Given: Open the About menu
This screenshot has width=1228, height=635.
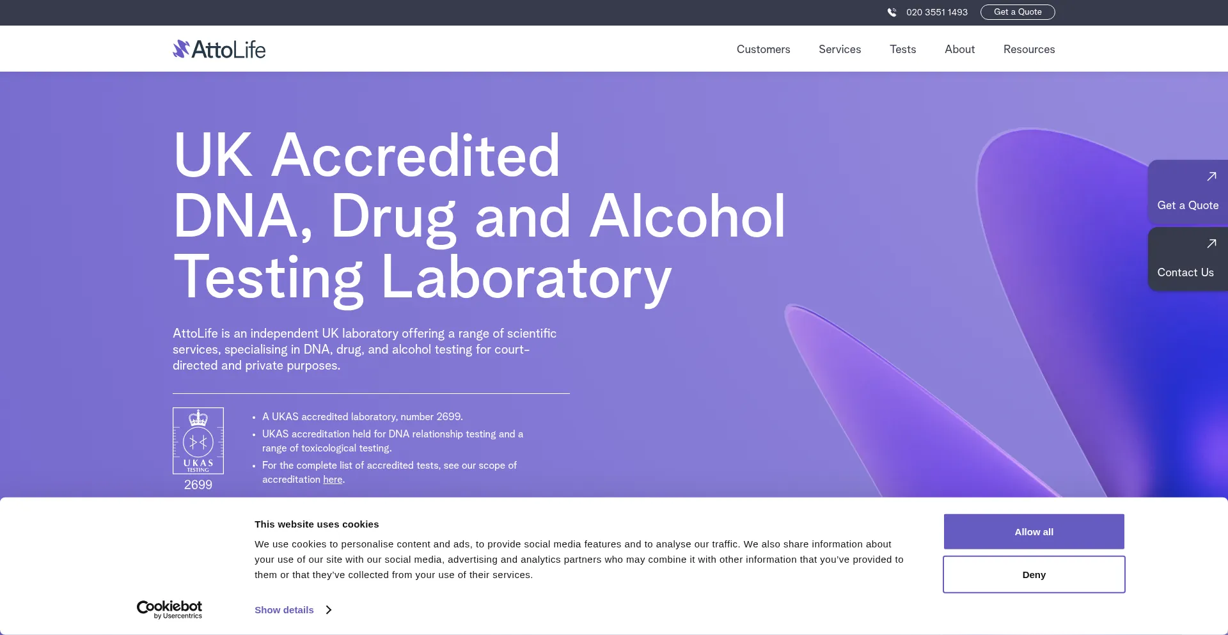Looking at the screenshot, I should (959, 49).
